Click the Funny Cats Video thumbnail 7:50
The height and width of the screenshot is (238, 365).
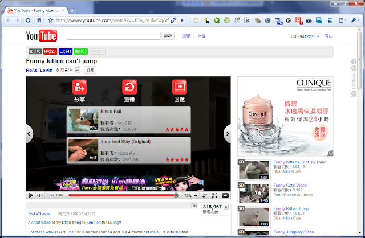pos(254,193)
